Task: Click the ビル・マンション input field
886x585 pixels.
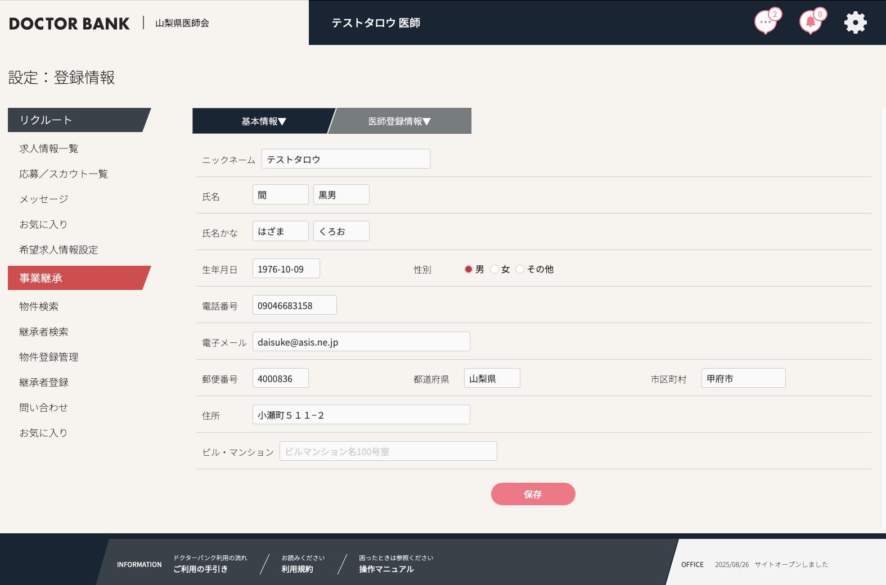Action: tap(388, 451)
